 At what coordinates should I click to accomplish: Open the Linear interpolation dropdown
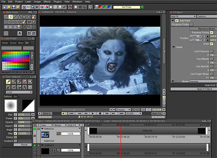point(195,36)
